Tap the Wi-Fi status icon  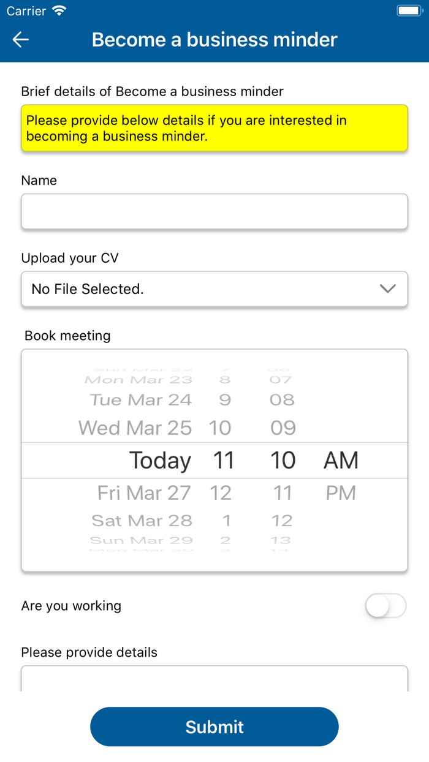click(x=59, y=11)
